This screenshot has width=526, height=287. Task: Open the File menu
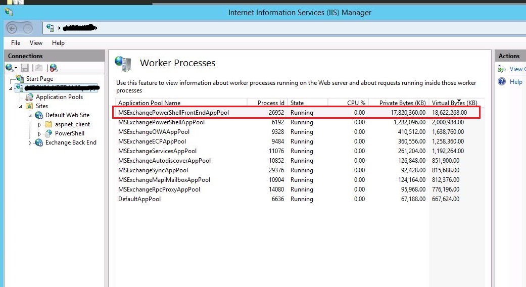[x=16, y=43]
